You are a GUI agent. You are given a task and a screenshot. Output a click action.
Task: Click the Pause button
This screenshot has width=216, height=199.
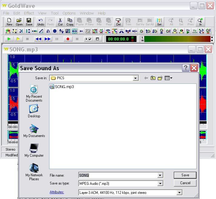point(57,39)
